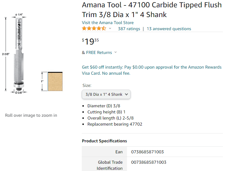This screenshot has height=171, width=229.
Task: Visit the Amana Tool Store
Action: tap(108, 23)
